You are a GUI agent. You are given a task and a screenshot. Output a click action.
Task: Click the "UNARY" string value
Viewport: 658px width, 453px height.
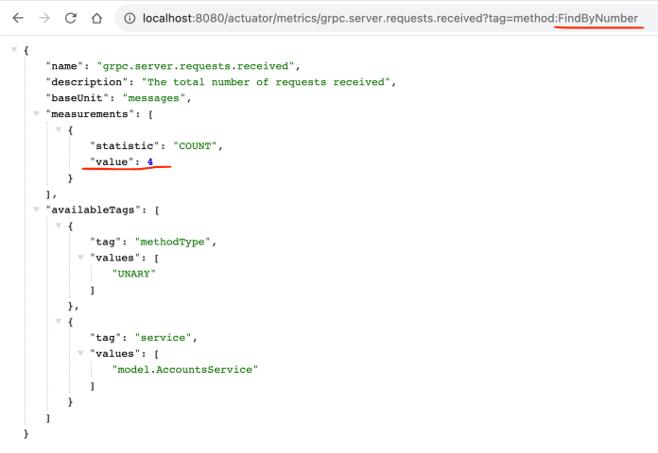click(x=133, y=274)
